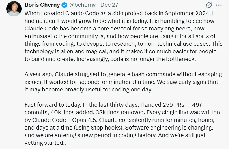
Task: Open the three-dot More options menu
Action: click(219, 5)
